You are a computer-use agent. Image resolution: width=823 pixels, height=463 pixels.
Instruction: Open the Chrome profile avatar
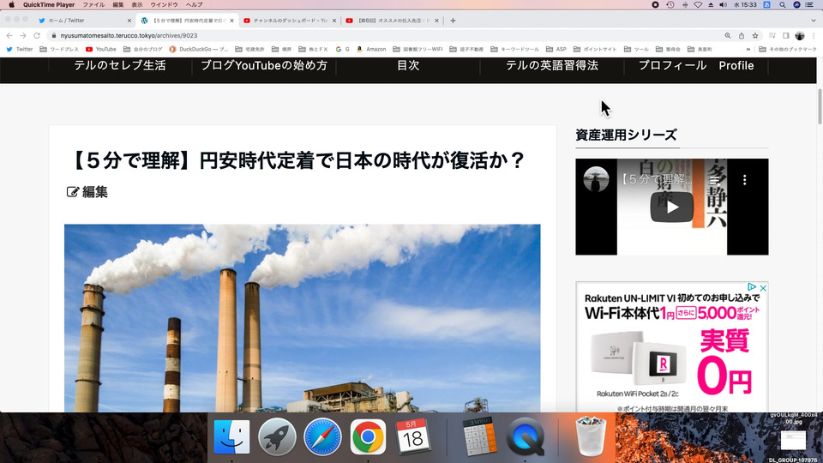[800, 36]
